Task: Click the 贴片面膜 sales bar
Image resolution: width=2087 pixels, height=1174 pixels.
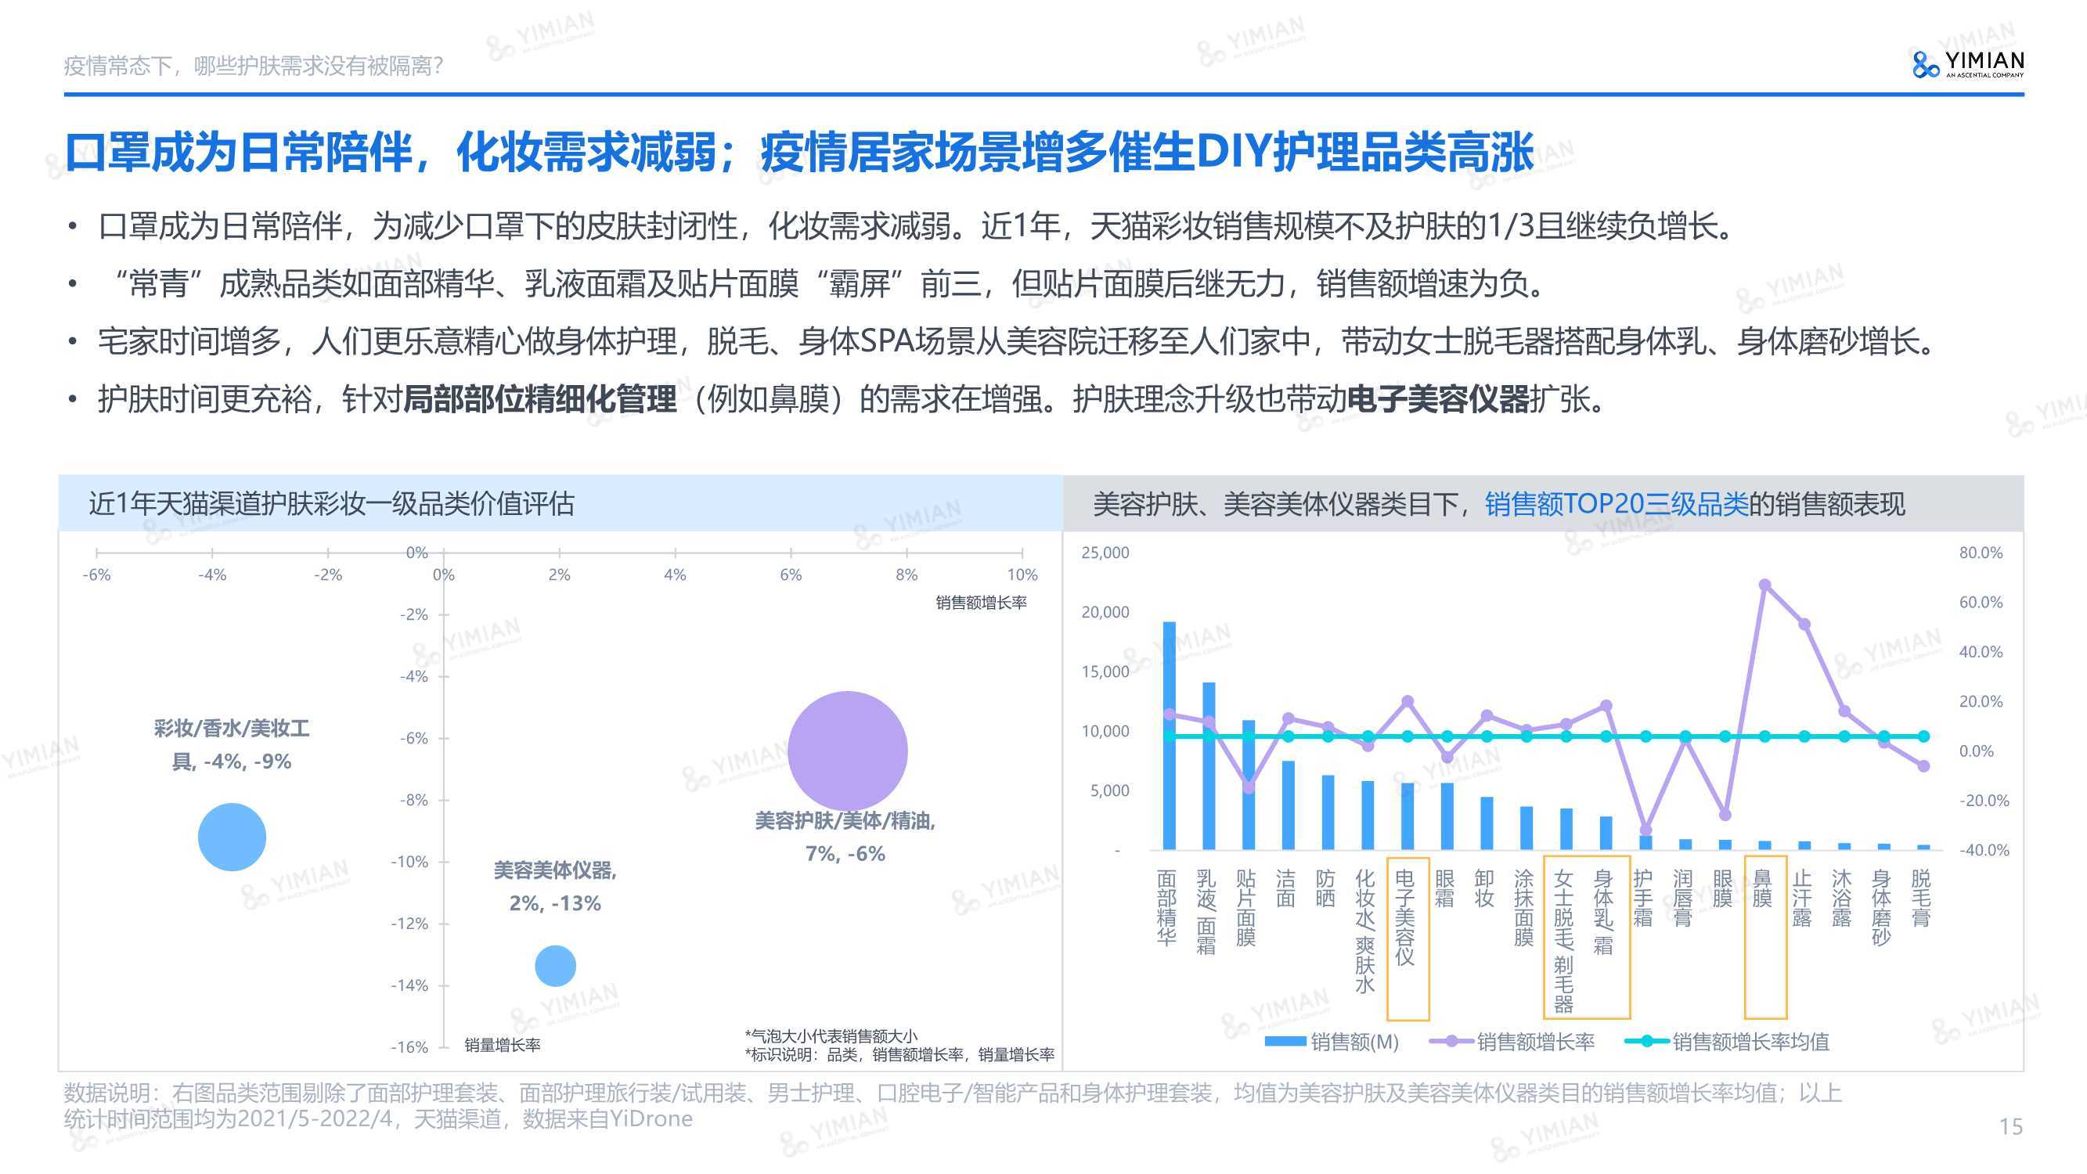Action: click(x=1249, y=785)
